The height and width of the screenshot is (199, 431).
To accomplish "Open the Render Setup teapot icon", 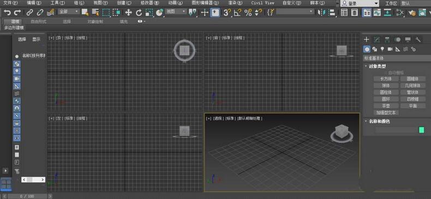I will [411, 13].
